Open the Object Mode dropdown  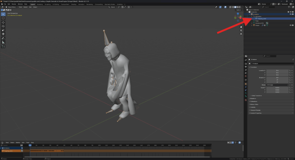coord(12,7)
